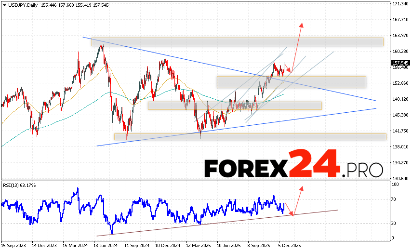Screen dimensions: 412x251
Task: Select the gray zone rectangle beside the 149.120 level
Action: [x=234, y=106]
